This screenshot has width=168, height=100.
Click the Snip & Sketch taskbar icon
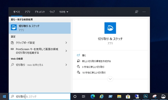click(163, 96)
